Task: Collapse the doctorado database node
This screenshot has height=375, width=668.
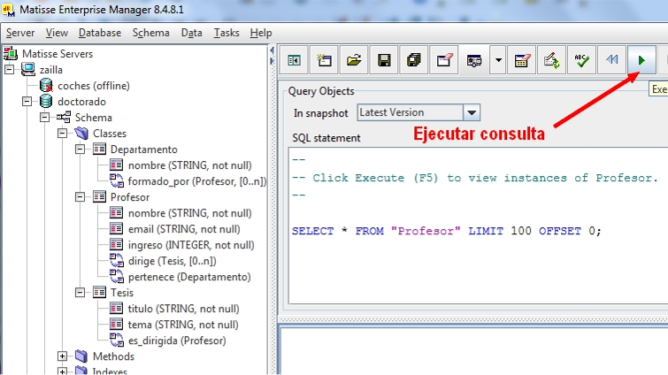Action: [x=27, y=102]
